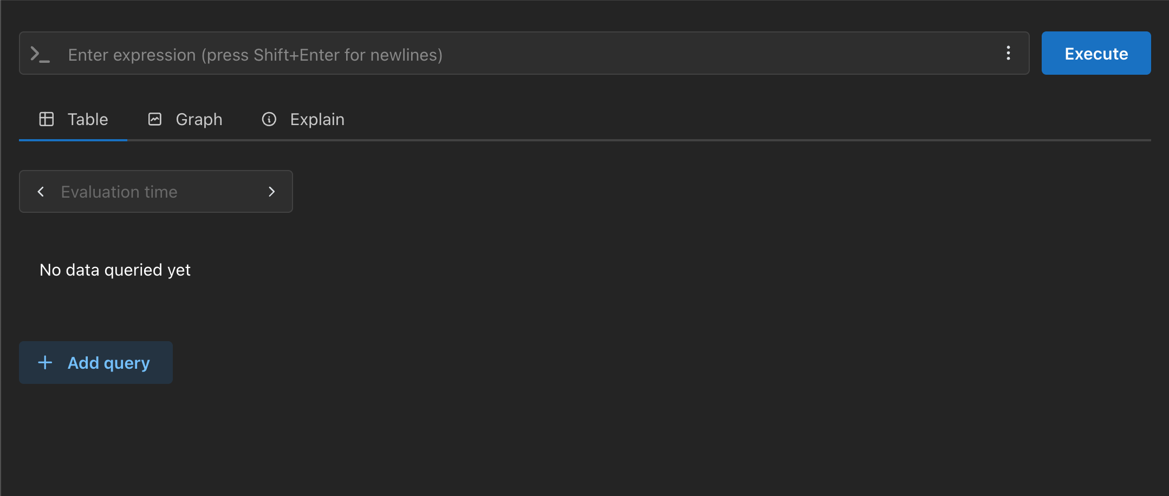Click the terminal prompt icon in expression bar

41,53
